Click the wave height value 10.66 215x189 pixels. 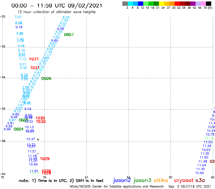point(200,173)
